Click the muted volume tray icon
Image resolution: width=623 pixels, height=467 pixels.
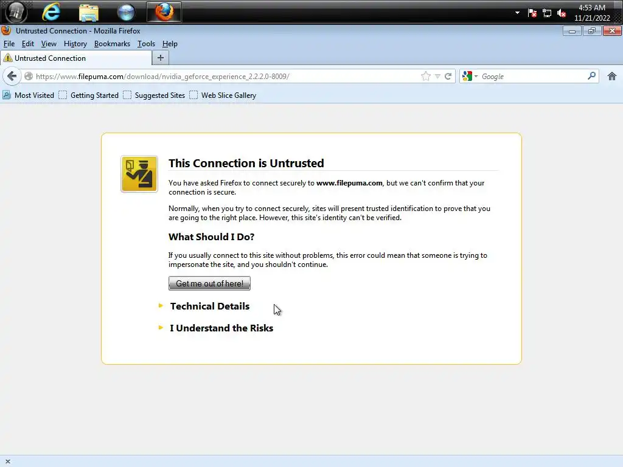click(x=562, y=13)
